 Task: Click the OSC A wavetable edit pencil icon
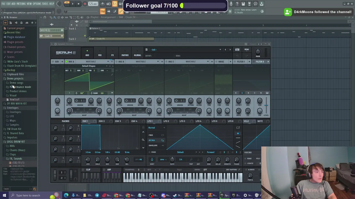[112, 75]
